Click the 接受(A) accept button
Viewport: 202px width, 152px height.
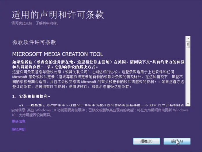[x=177, y=141]
